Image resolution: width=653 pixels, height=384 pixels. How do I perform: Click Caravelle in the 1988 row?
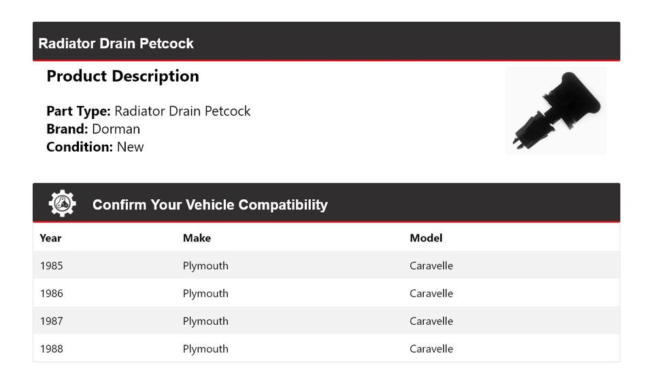point(431,349)
